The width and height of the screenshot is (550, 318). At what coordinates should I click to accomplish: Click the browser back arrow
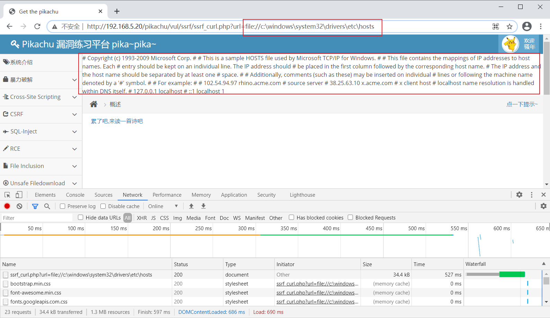tap(9, 26)
